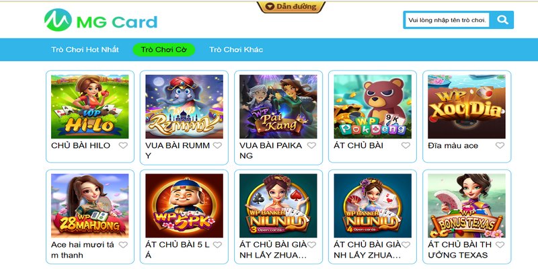Expand the Dẫn đường dropdown

291,7
